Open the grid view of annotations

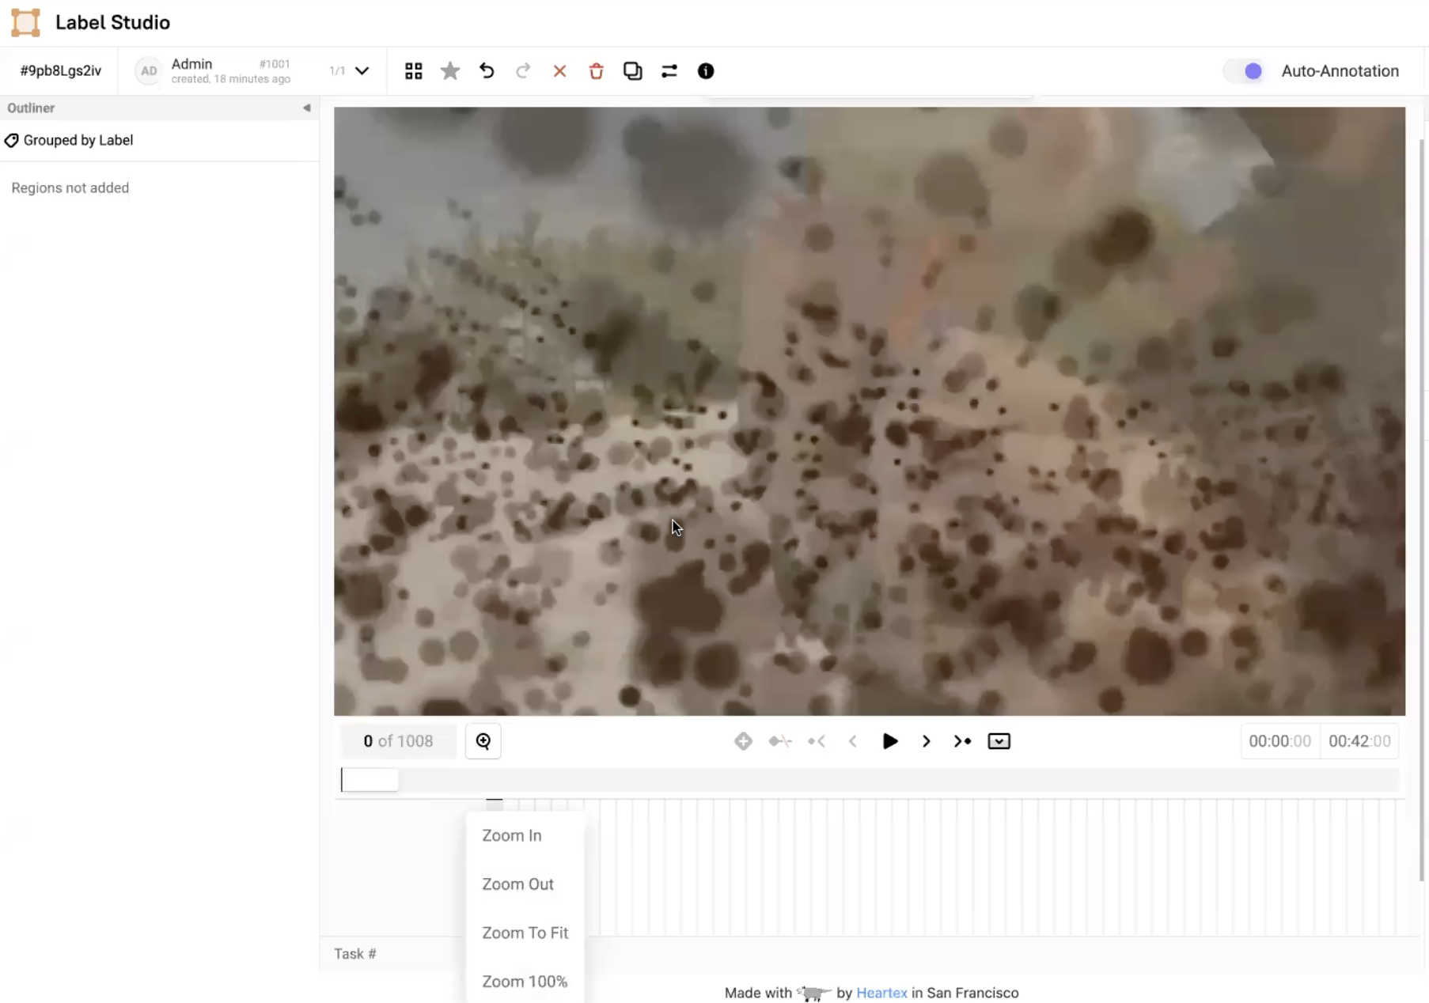coord(413,71)
